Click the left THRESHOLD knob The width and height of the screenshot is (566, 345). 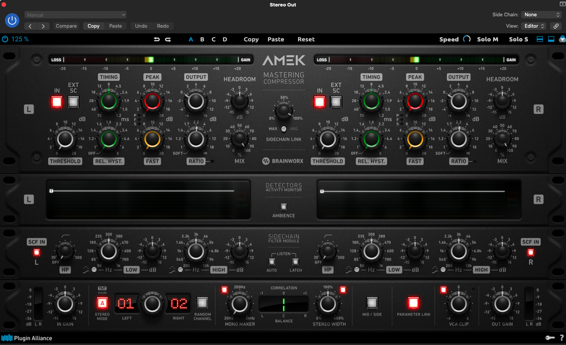click(x=65, y=139)
